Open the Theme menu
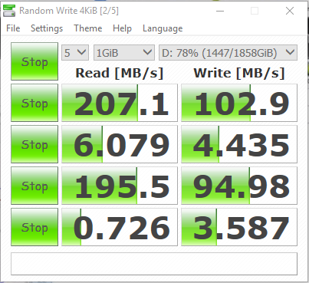The width and height of the screenshot is (309, 283). [88, 28]
